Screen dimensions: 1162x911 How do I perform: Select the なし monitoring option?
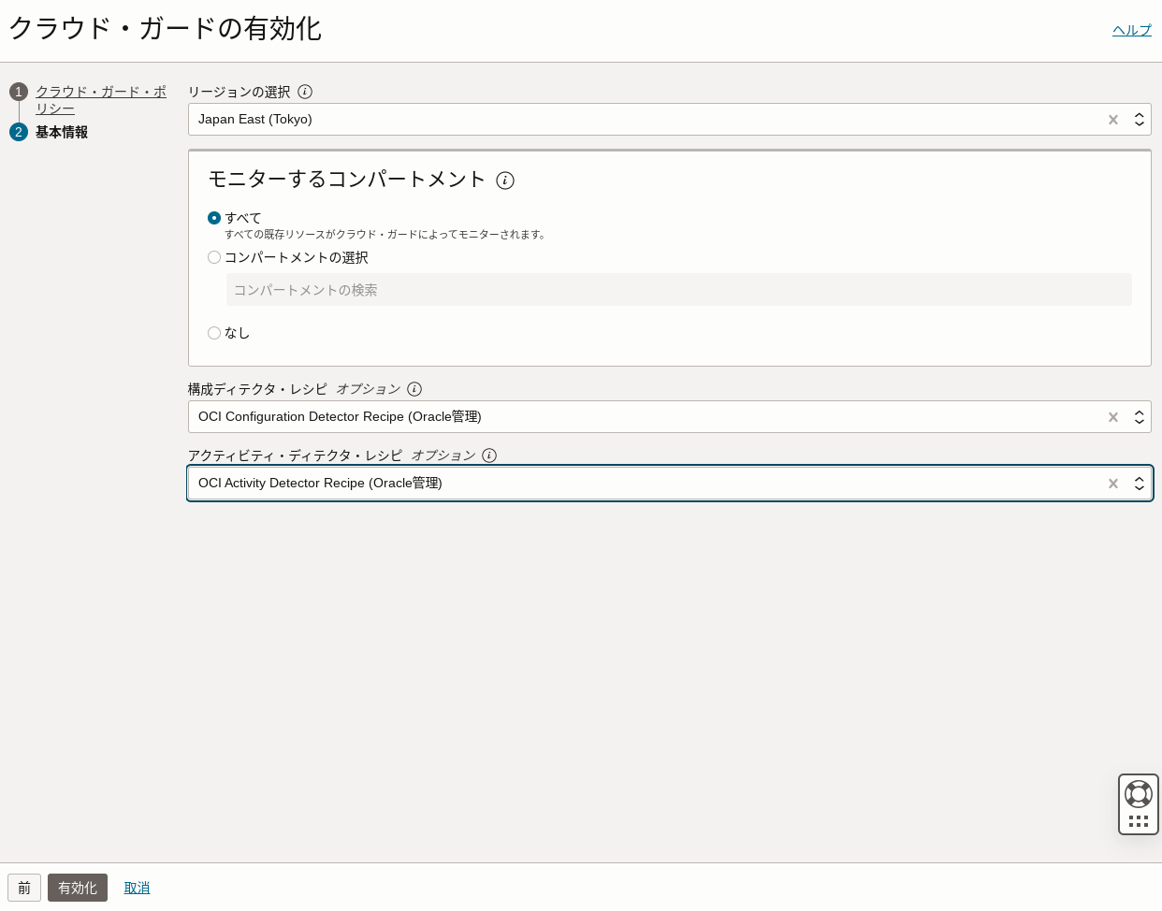coord(214,333)
